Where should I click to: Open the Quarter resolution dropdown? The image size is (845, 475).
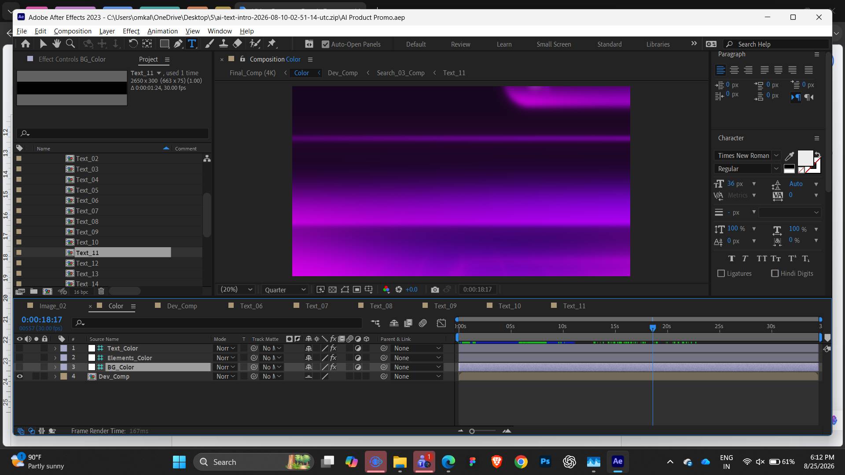[x=285, y=290]
